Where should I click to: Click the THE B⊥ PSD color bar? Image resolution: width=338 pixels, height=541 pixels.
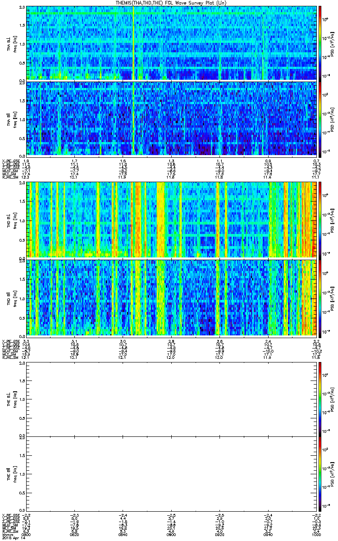[x=320, y=399]
